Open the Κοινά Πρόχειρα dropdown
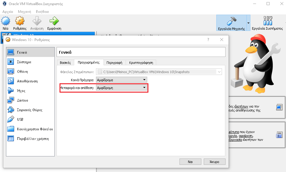This screenshot has width=286, height=172. [x=121, y=80]
